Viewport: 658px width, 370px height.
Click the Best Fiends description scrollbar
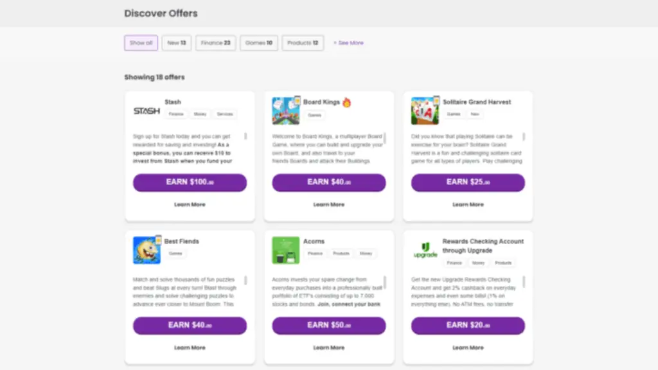245,280
